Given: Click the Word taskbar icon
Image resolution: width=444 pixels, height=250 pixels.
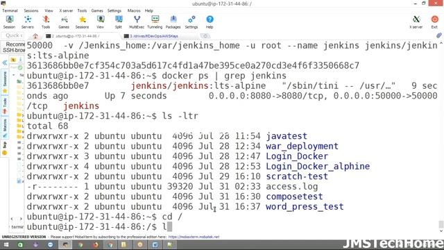Looking at the screenshot, I should [x=155, y=244].
